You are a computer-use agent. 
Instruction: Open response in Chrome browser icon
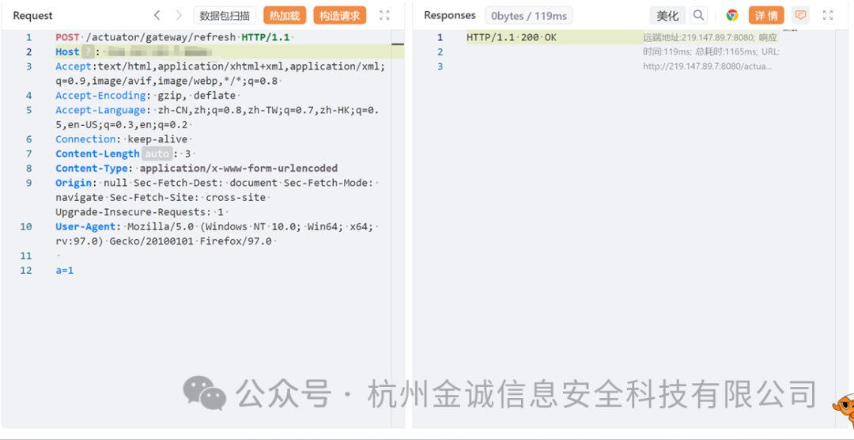[732, 15]
